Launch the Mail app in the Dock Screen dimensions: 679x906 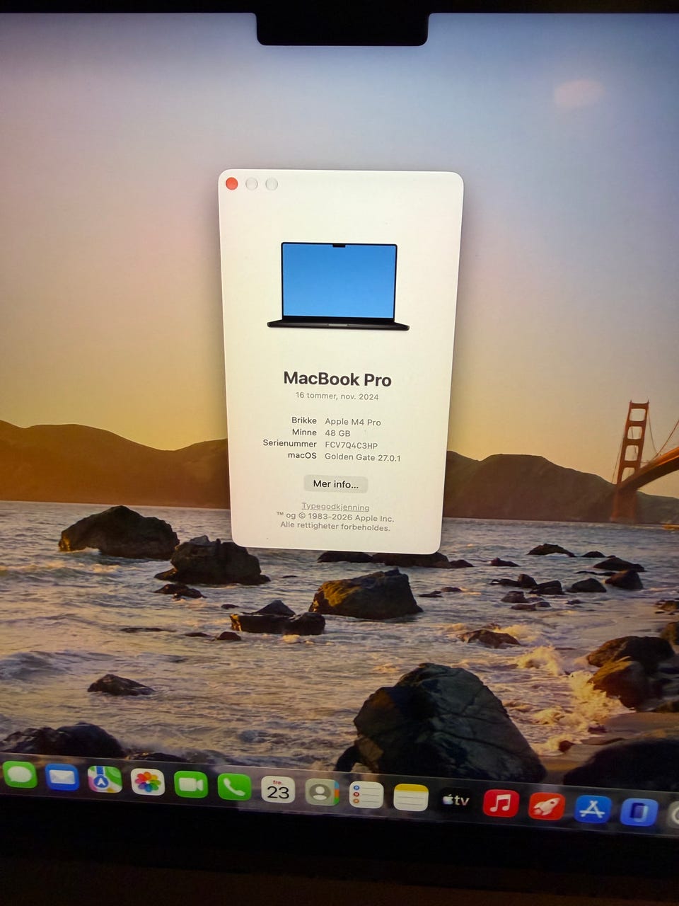tap(62, 777)
